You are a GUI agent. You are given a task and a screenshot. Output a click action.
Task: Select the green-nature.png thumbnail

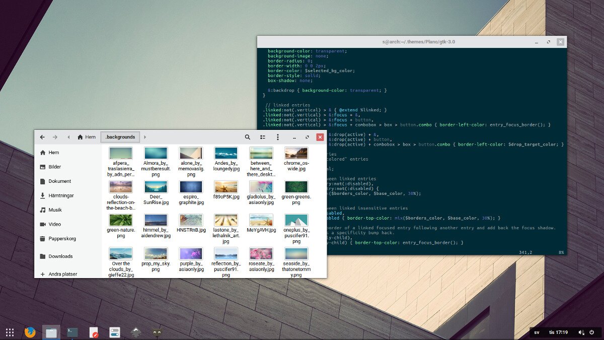(x=121, y=221)
